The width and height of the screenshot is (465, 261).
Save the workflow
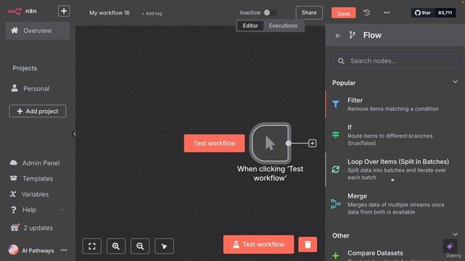344,13
